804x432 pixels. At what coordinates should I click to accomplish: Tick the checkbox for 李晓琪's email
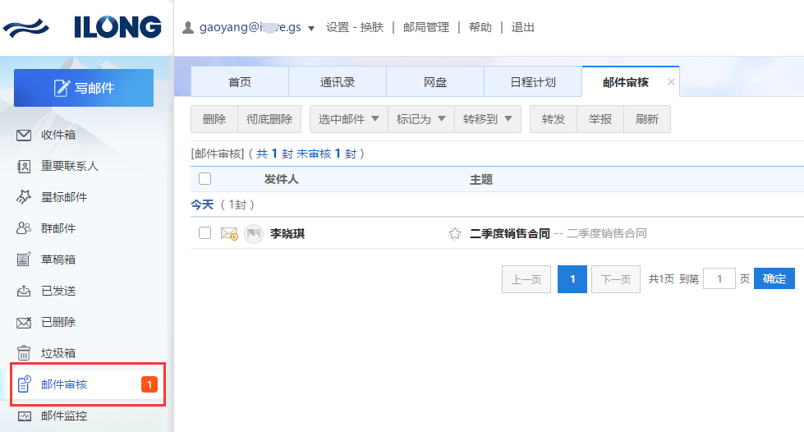pos(205,233)
